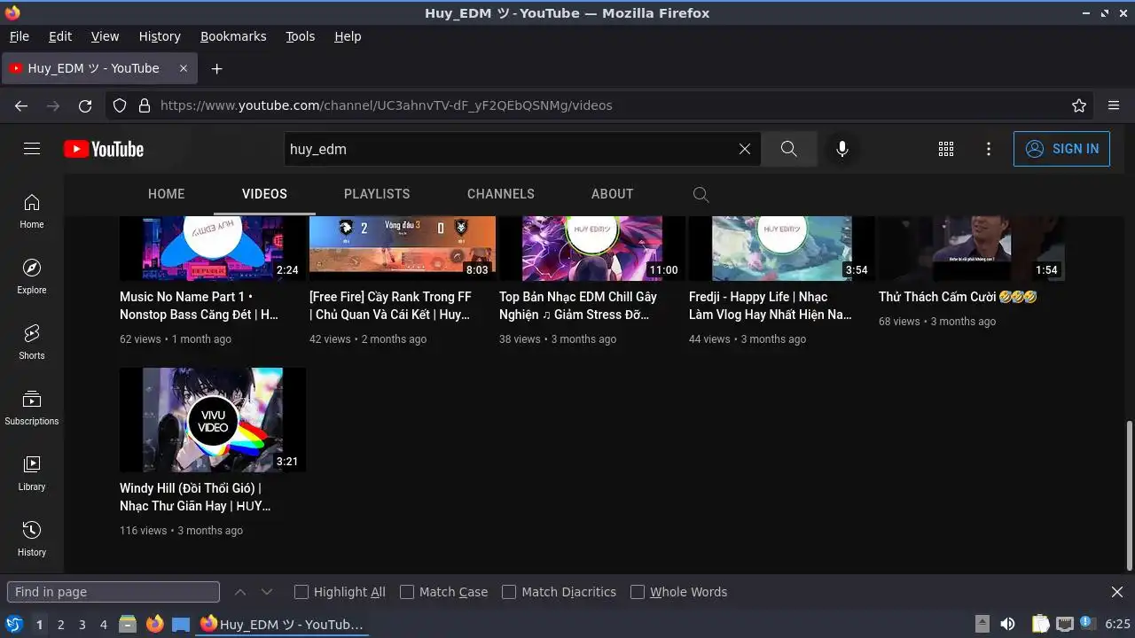Switch to CHANNELS tab
Screen dimensions: 1135x638
(x=501, y=194)
